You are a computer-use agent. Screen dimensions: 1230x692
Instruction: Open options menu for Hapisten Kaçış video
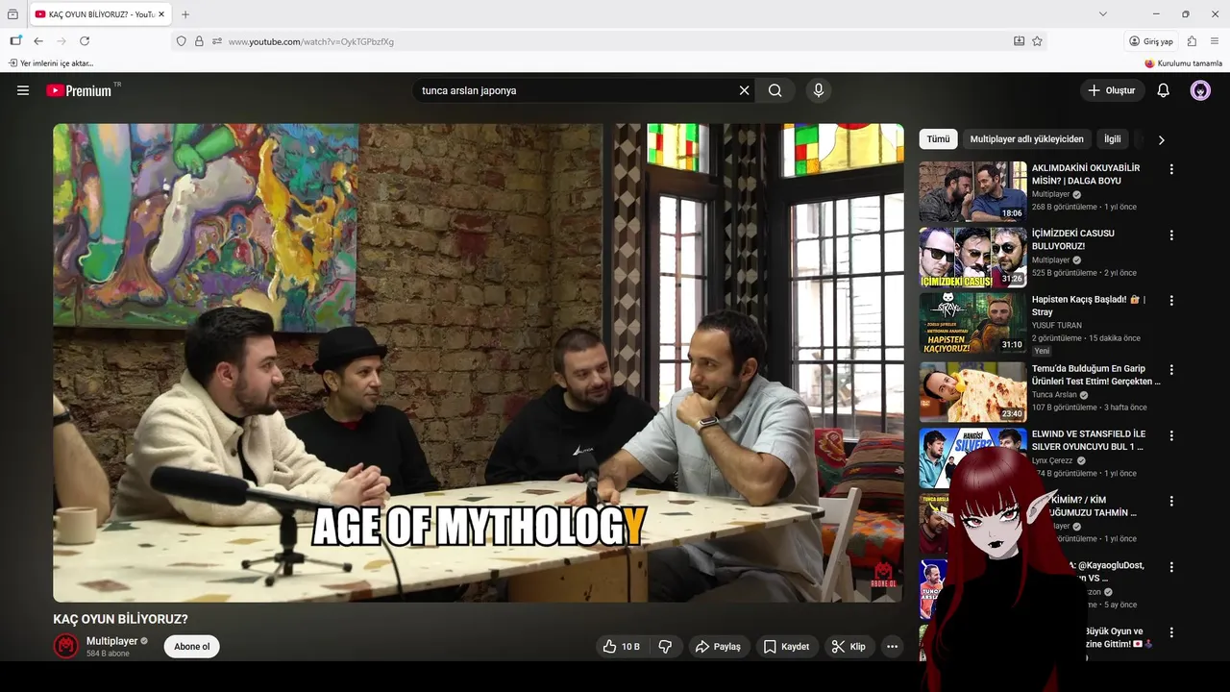[1171, 301]
